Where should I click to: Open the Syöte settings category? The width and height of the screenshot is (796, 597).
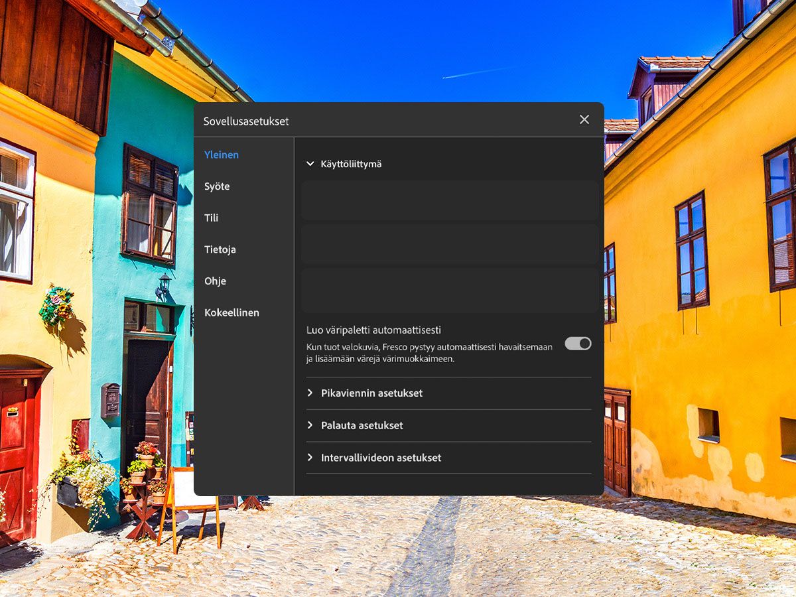tap(217, 186)
